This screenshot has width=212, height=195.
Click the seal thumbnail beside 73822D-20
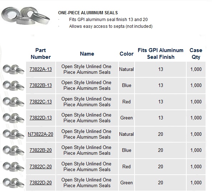click(x=14, y=183)
